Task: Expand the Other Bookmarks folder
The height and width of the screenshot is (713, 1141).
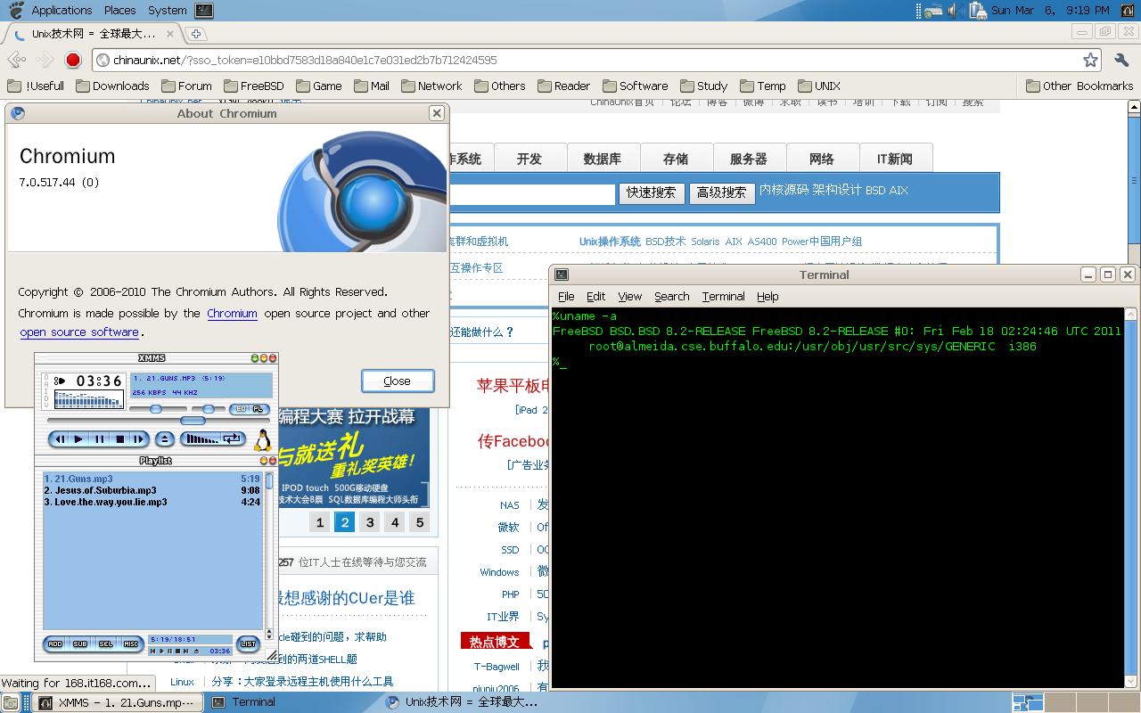Action: (1079, 86)
